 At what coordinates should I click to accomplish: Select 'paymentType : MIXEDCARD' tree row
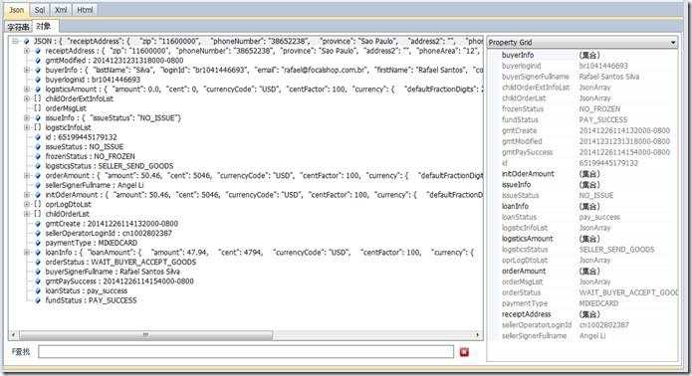tap(92, 243)
